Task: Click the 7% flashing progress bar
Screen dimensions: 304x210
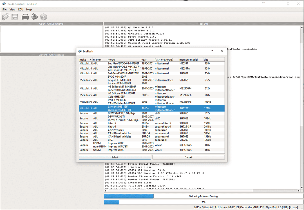Action: (203, 202)
